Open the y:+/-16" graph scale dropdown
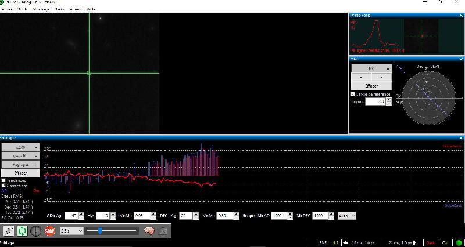Screen dimensions: 465x247 [x=21, y=156]
